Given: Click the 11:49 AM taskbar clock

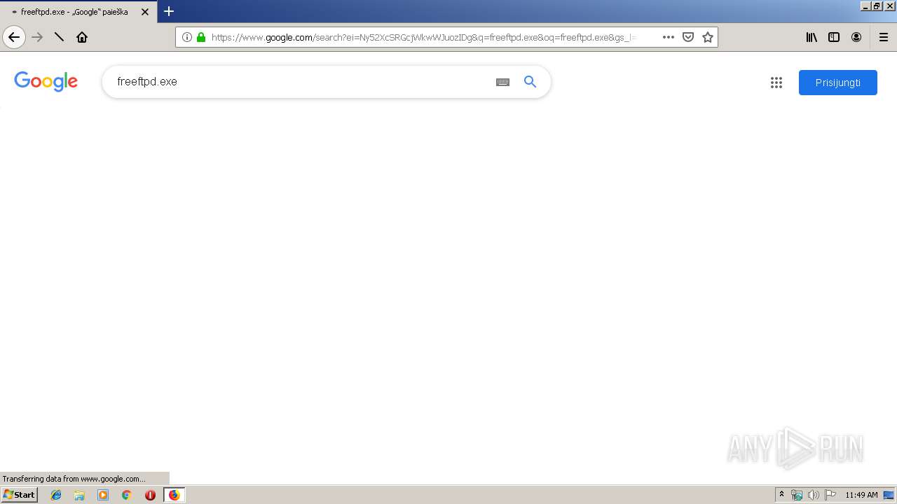Looking at the screenshot, I should tap(861, 495).
